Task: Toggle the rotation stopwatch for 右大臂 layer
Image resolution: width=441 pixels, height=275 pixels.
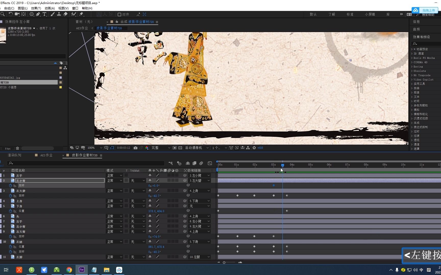Action: [10, 237]
